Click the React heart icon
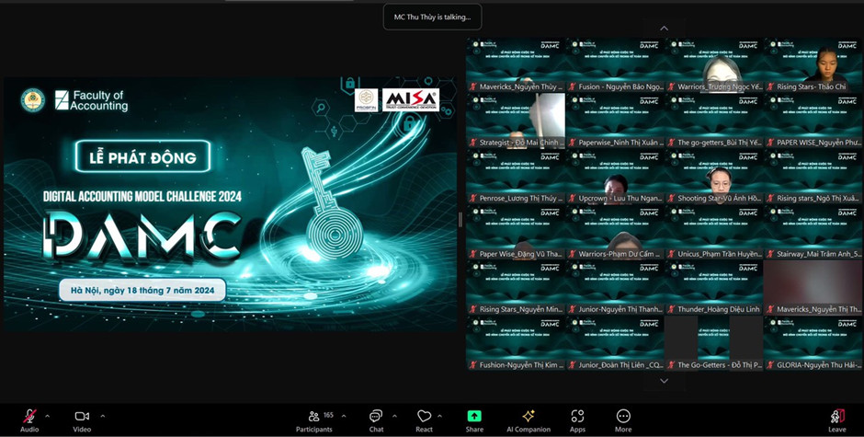The width and height of the screenshot is (864, 437). (424, 417)
